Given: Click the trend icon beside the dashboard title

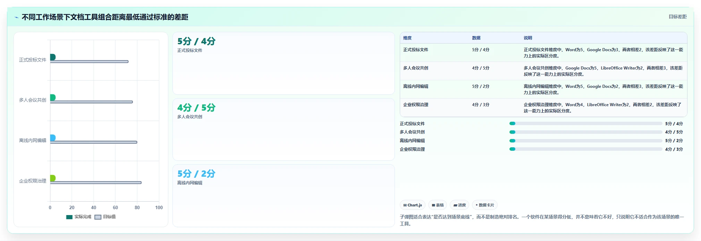Looking at the screenshot, I should [x=16, y=17].
